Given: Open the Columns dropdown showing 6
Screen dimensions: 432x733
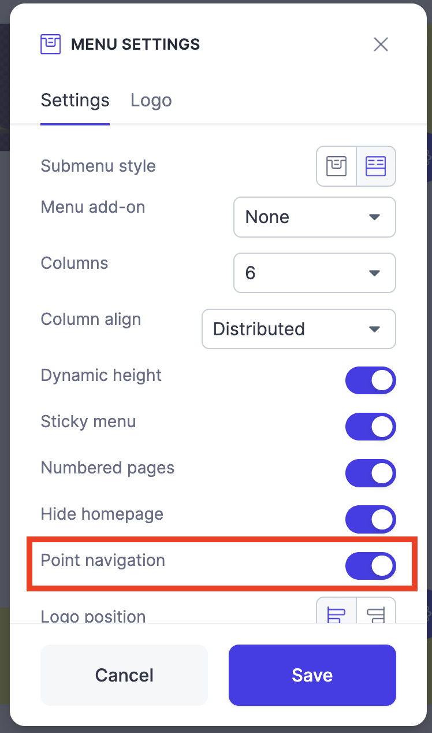Looking at the screenshot, I should point(315,273).
